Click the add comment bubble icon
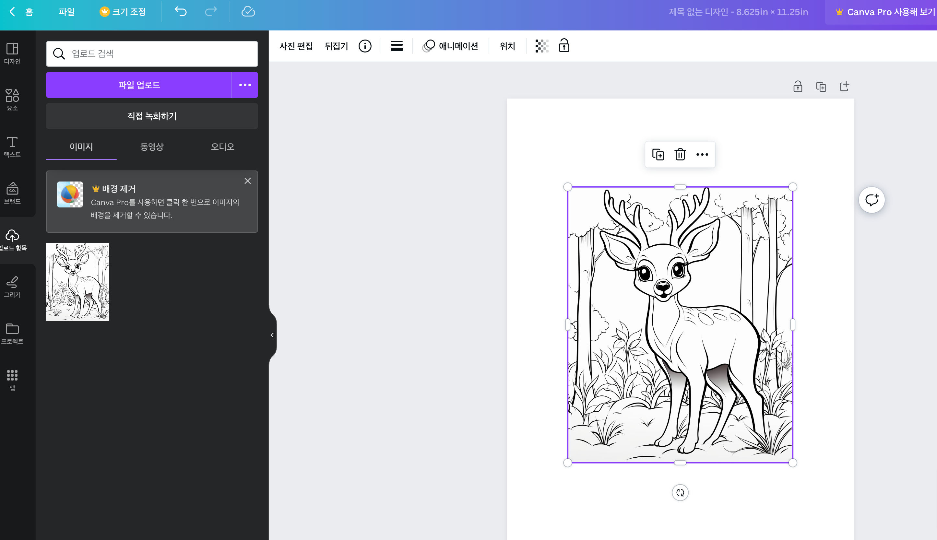Image resolution: width=937 pixels, height=540 pixels. coord(871,200)
